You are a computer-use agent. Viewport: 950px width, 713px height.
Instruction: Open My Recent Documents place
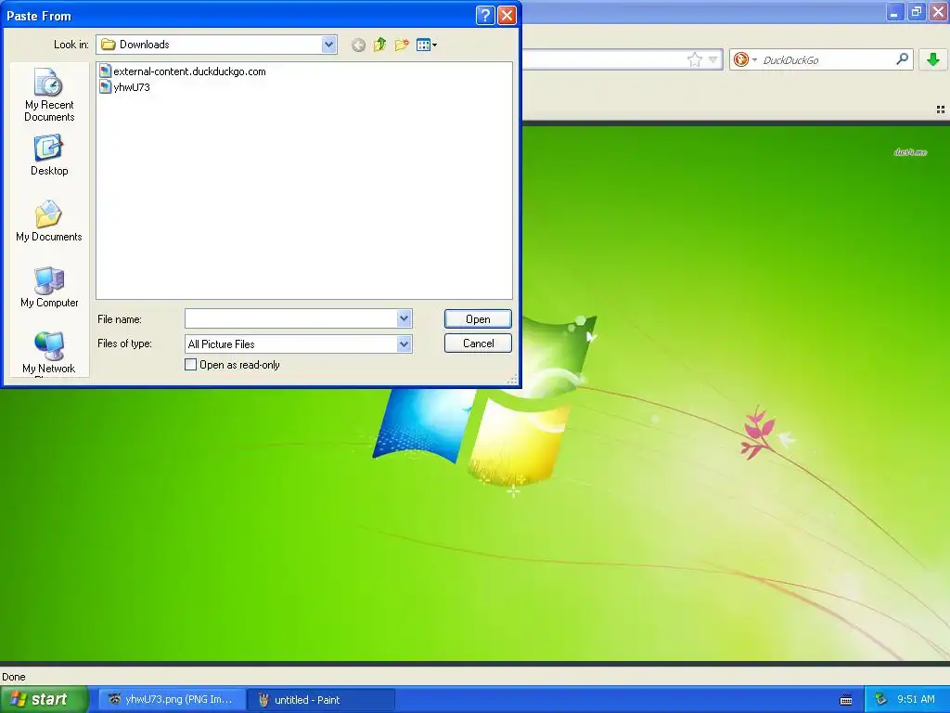click(x=49, y=95)
